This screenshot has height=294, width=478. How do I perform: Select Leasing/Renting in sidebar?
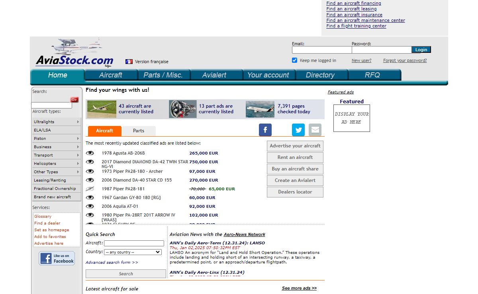(x=57, y=180)
